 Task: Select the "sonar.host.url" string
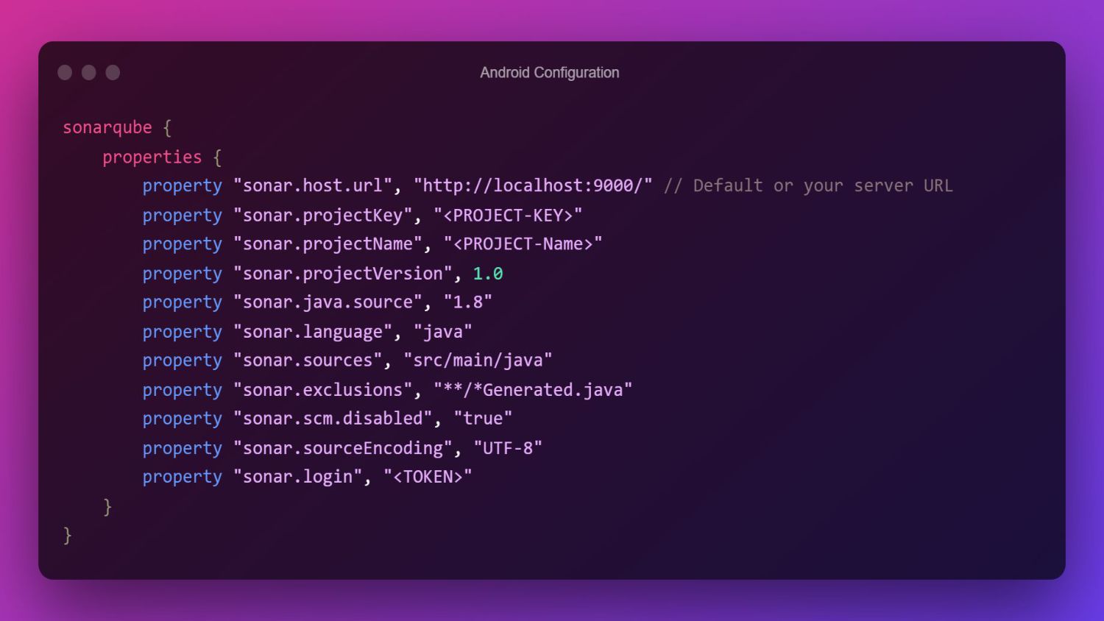(314, 185)
